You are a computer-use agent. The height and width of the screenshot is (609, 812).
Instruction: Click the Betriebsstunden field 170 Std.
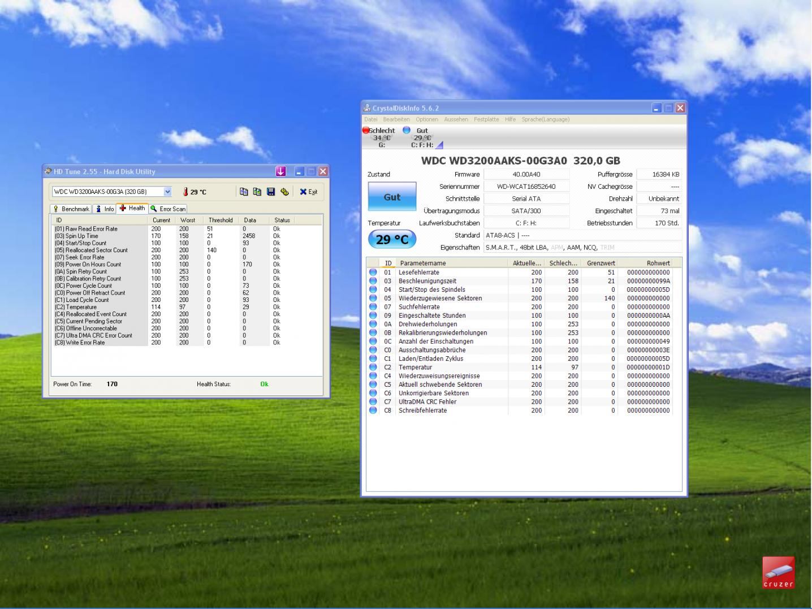pyautogui.click(x=659, y=223)
